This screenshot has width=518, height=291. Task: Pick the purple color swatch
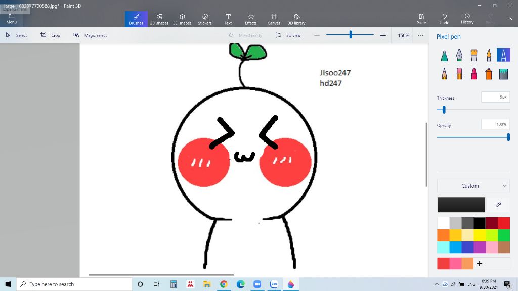click(x=480, y=247)
